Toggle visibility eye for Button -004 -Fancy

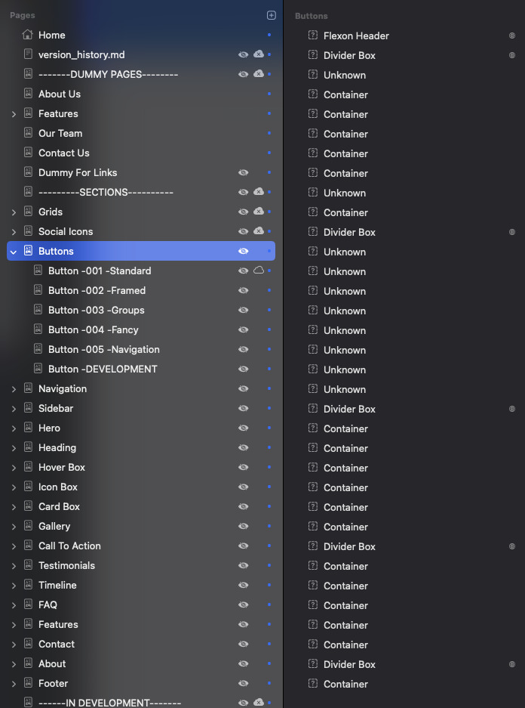coord(243,329)
